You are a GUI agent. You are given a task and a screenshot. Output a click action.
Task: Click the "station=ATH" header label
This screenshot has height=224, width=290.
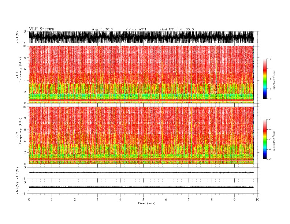136,29
